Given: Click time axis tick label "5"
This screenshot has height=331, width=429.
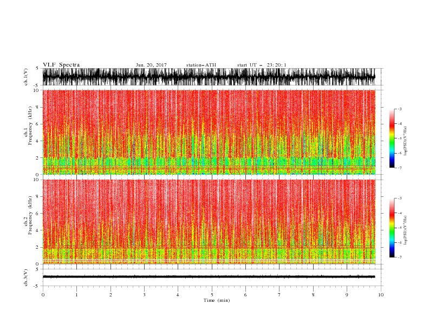Looking at the screenshot, I should coord(212,295).
